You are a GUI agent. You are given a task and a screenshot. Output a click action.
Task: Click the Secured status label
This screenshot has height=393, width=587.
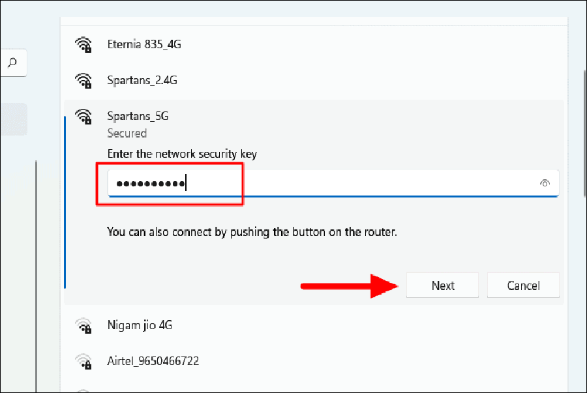click(127, 133)
